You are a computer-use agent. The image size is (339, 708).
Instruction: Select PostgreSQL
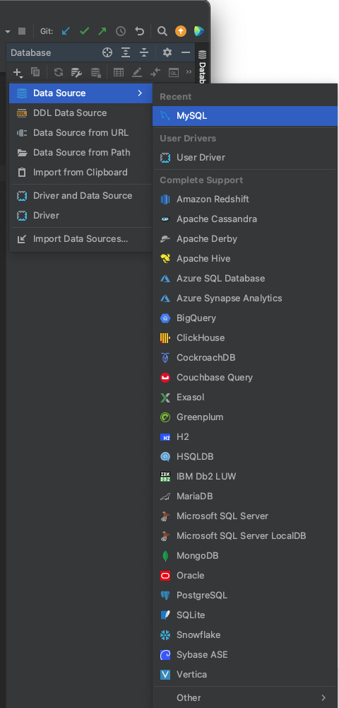point(245,596)
